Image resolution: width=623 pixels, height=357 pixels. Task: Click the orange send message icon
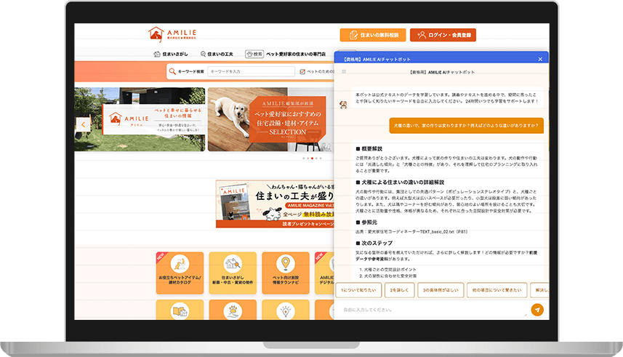pyautogui.click(x=537, y=310)
